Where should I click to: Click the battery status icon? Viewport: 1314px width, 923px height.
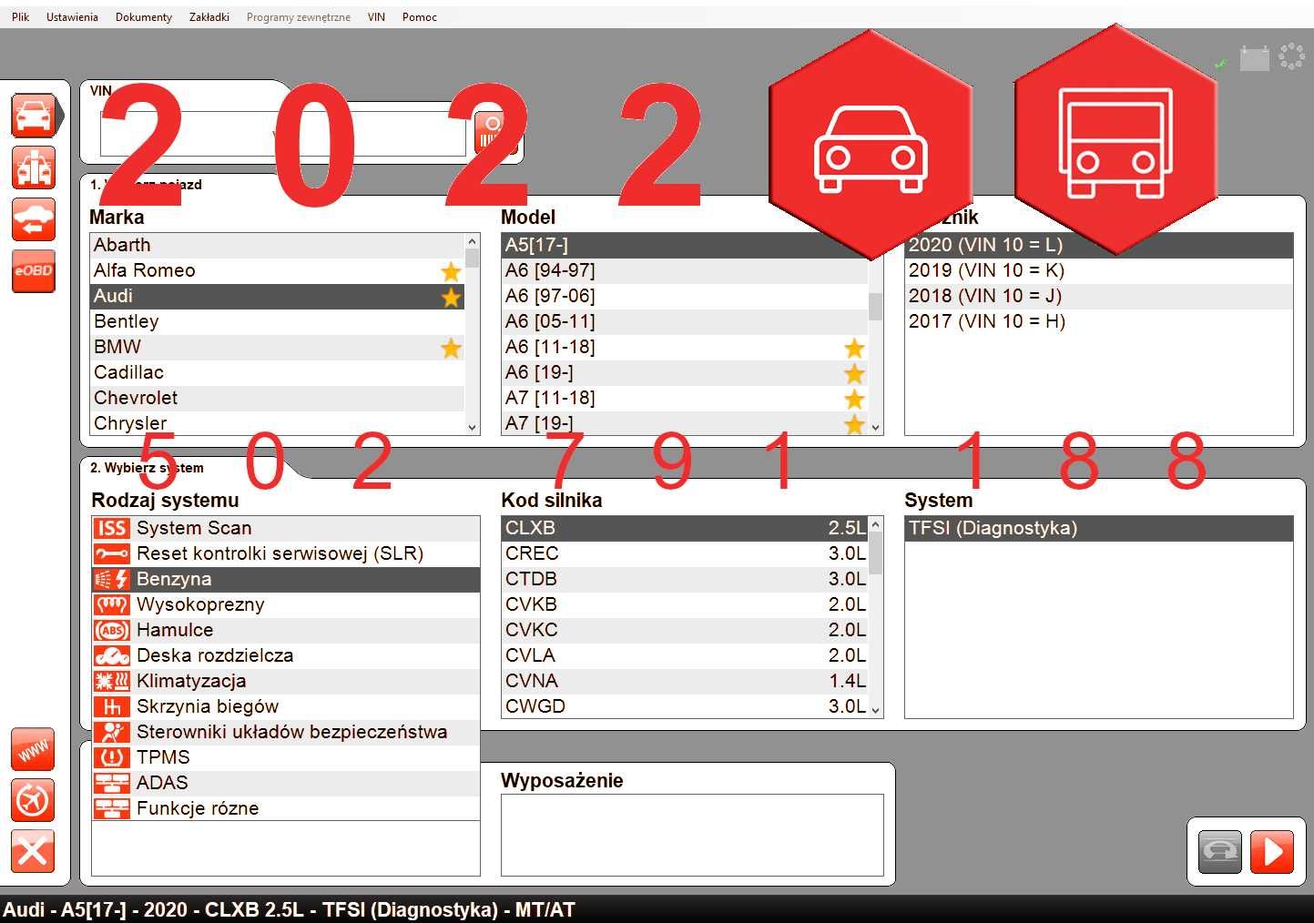[x=1254, y=59]
